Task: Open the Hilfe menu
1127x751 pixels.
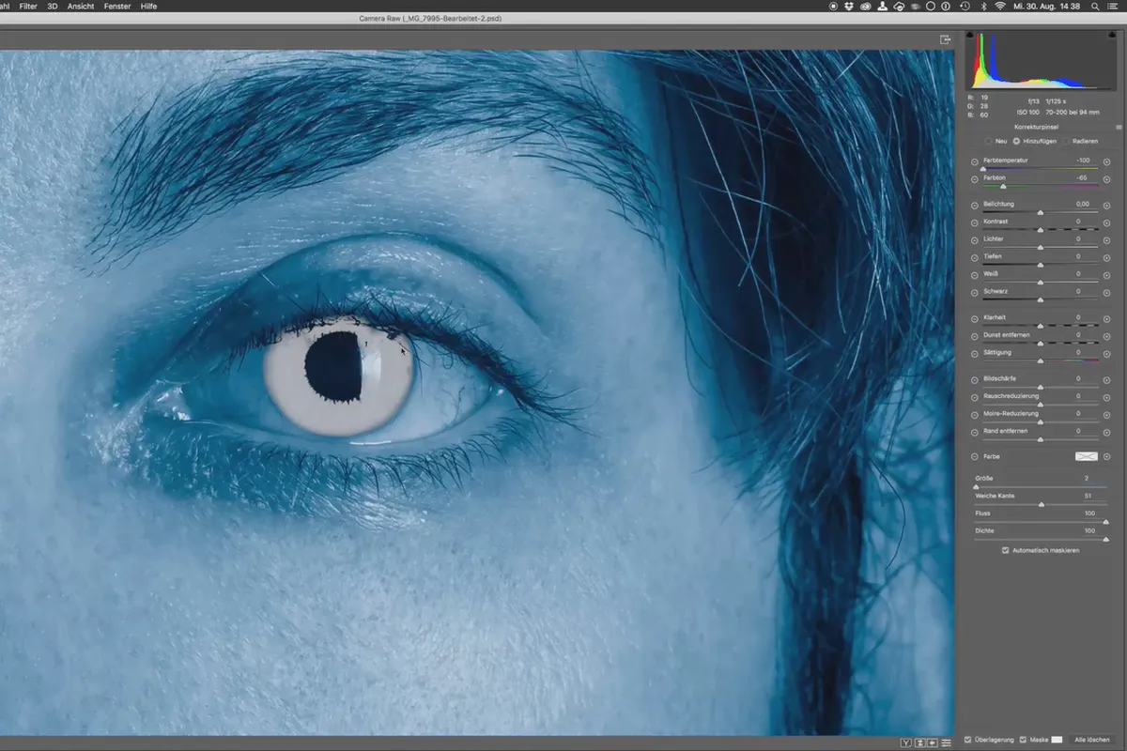Action: coord(148,6)
